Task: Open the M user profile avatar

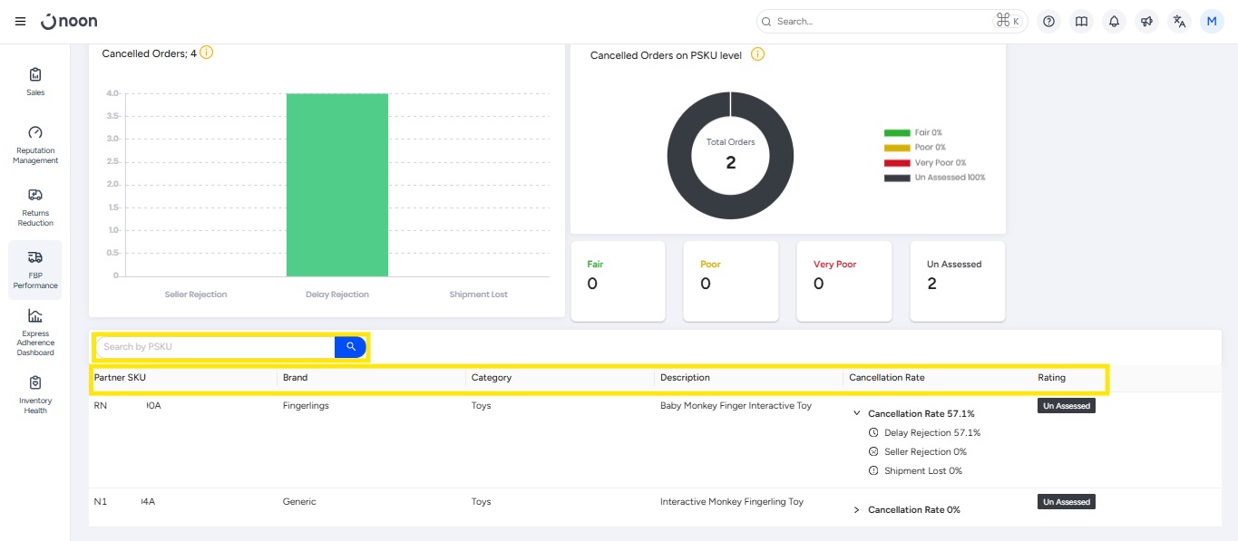Action: tap(1212, 21)
